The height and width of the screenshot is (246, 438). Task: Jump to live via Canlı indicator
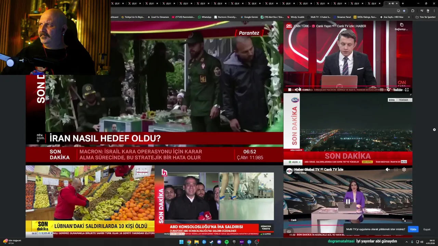coord(294,220)
